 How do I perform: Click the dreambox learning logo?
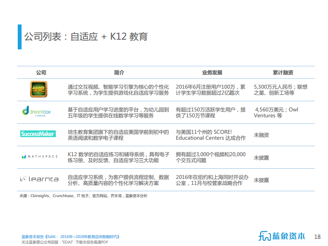pyautogui.click(x=37, y=111)
